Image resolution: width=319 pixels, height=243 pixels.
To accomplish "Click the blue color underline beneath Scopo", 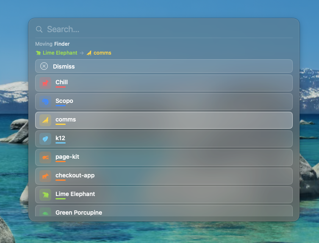I will coord(61,105).
